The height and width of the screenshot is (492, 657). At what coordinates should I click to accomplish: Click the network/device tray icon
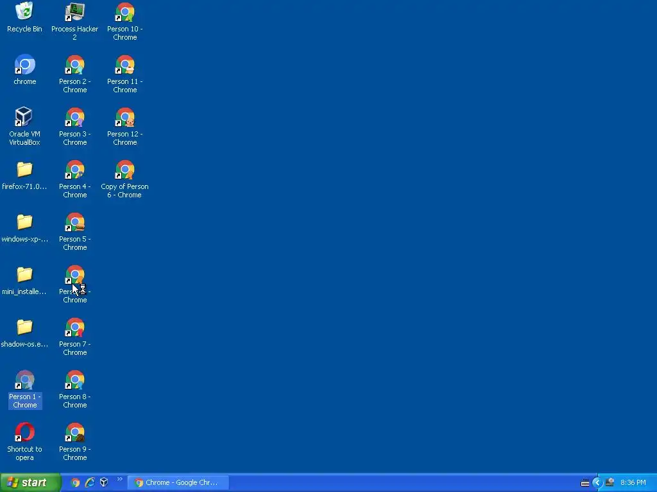click(610, 482)
